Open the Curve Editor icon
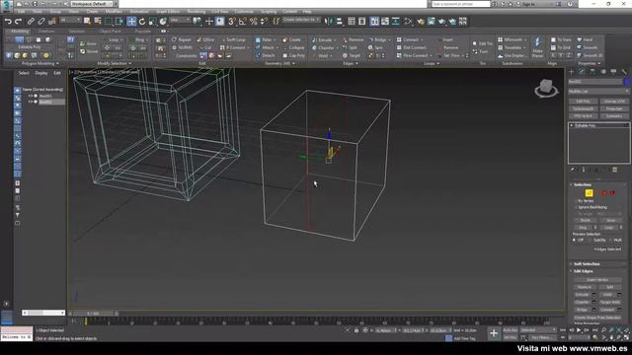Image resolution: width=632 pixels, height=355 pixels. coord(385,21)
